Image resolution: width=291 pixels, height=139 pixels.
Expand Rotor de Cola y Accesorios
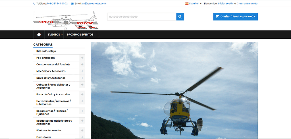(x=82, y=94)
